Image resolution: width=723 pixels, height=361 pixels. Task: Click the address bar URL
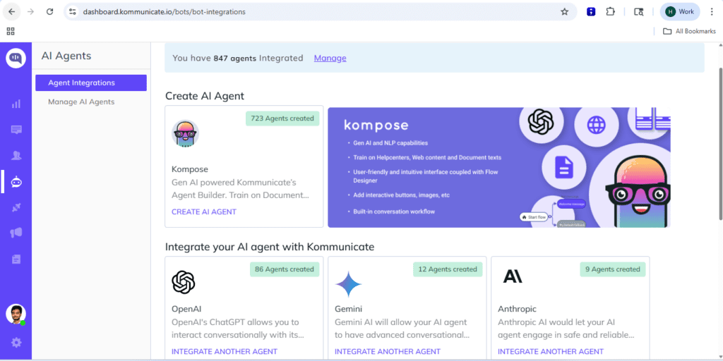pos(164,12)
